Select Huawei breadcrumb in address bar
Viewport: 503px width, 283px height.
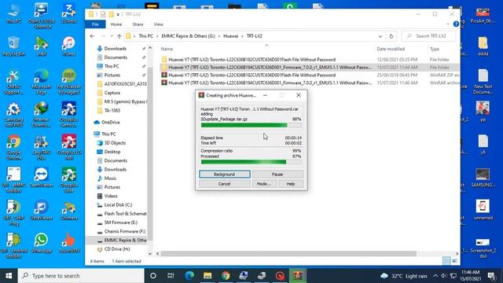(230, 36)
